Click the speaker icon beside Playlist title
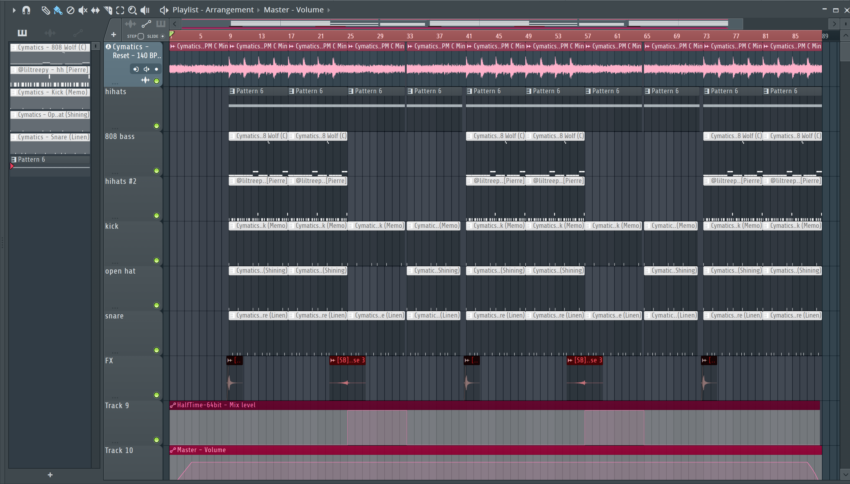Screen dimensions: 850x484 (x=164, y=10)
